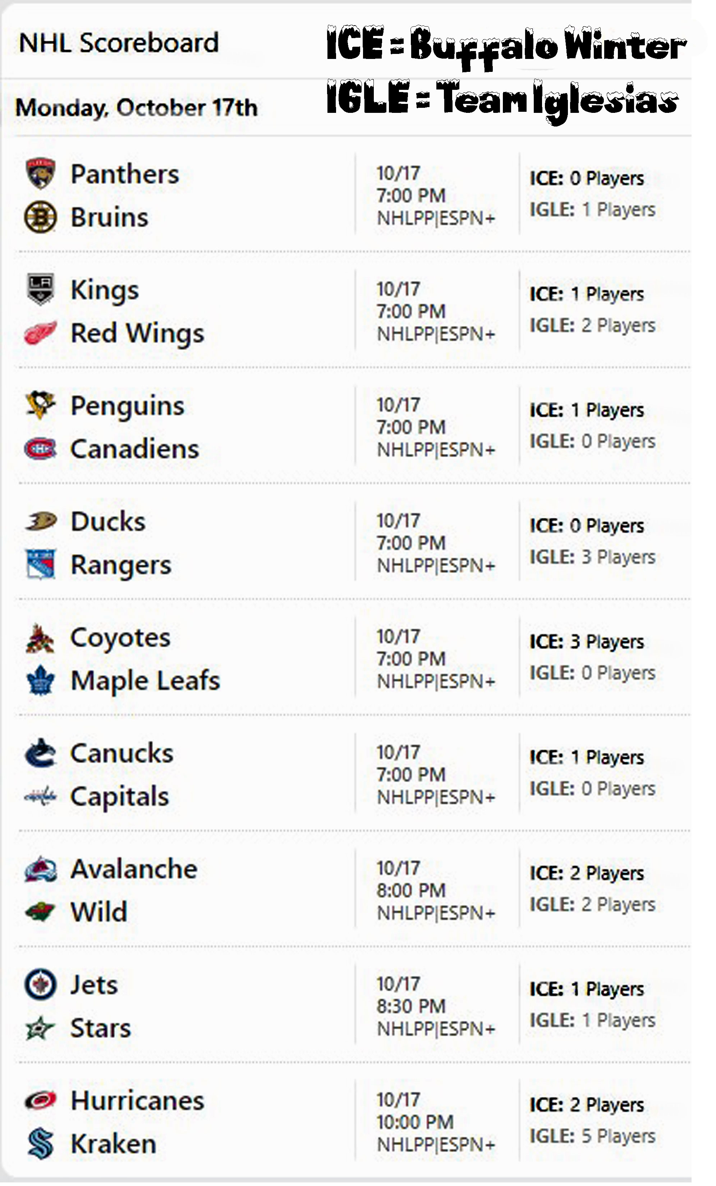Click the Dallas Stars logo icon
716x1186 pixels.
coord(41,1028)
